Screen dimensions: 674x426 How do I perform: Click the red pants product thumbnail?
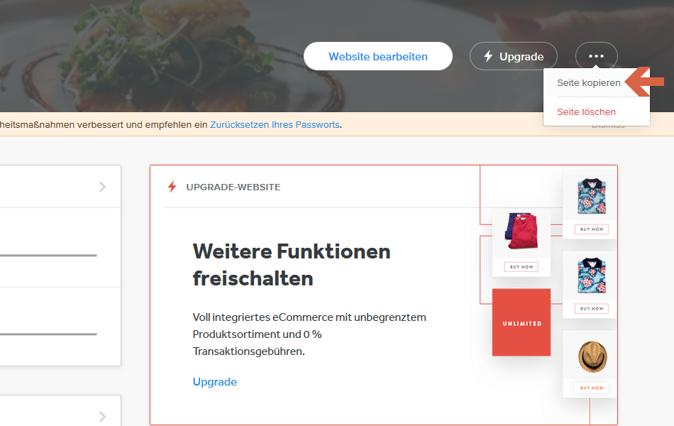click(521, 231)
